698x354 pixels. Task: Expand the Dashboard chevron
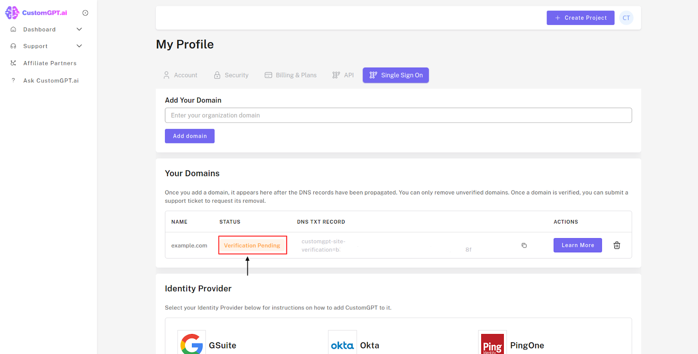click(x=79, y=29)
